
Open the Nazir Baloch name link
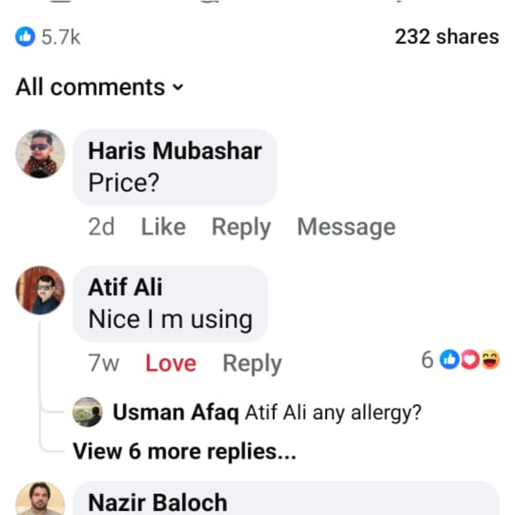158,503
